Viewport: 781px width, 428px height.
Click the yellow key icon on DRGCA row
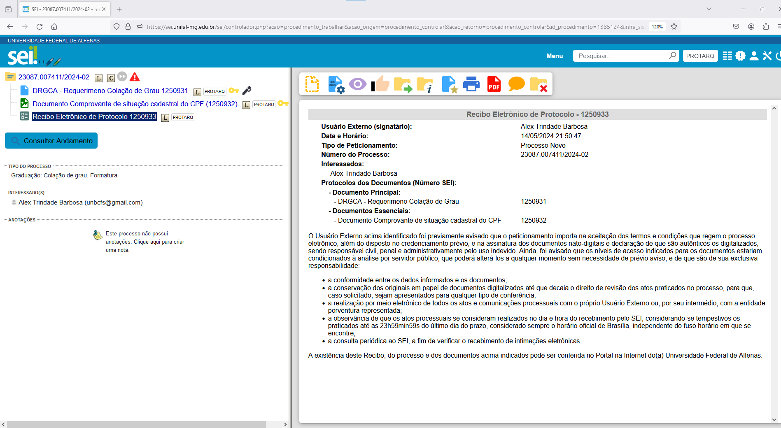[x=234, y=91]
